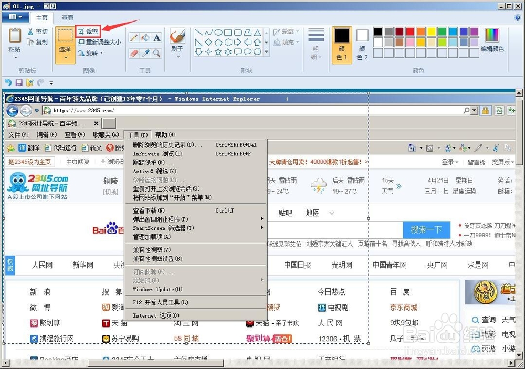Open the Paint application menu button
This screenshot has height=369, width=525.
coord(16,16)
